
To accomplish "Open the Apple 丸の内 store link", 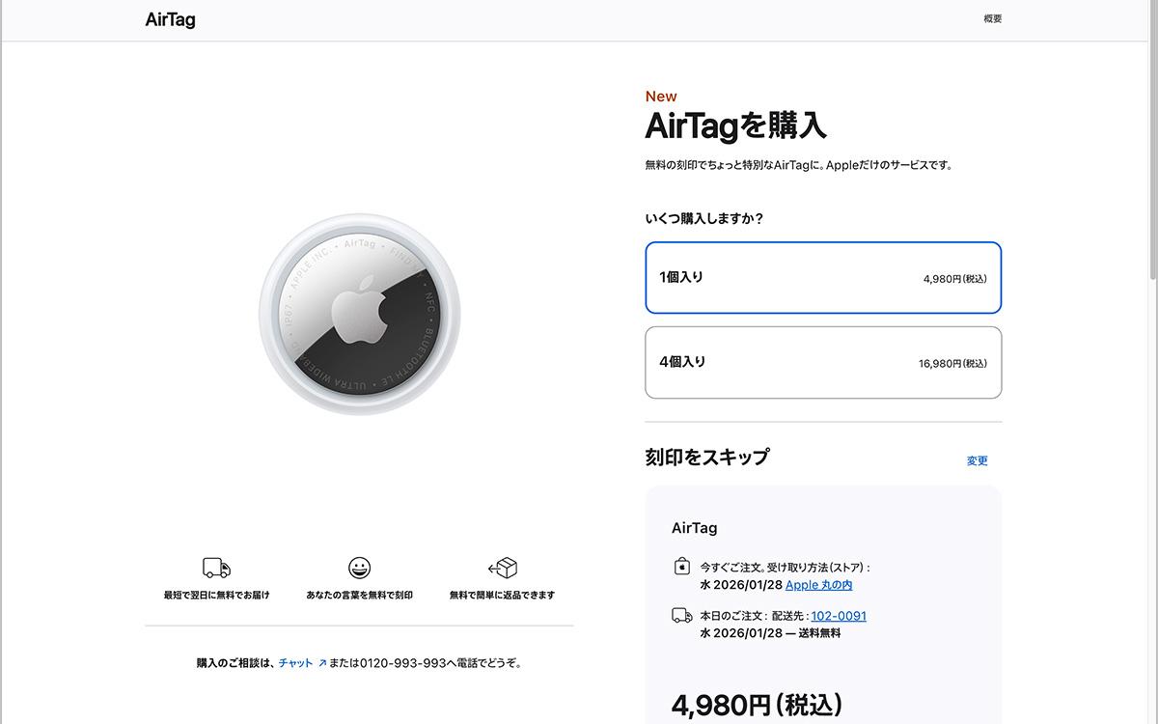I will (817, 587).
